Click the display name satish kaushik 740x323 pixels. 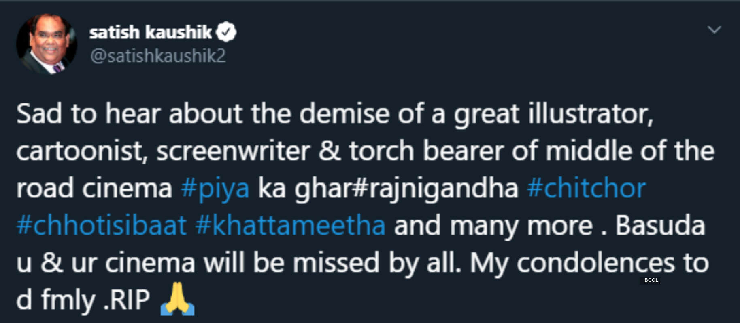tap(150, 32)
